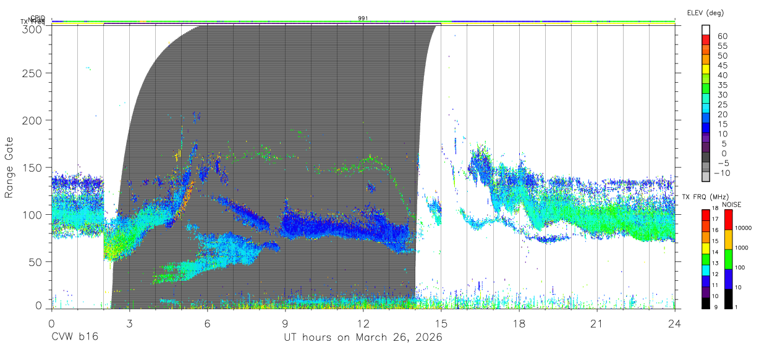Image resolution: width=759 pixels, height=350 pixels.
Task: Click the '-10' label on ELEV colorbar
Action: pos(721,173)
